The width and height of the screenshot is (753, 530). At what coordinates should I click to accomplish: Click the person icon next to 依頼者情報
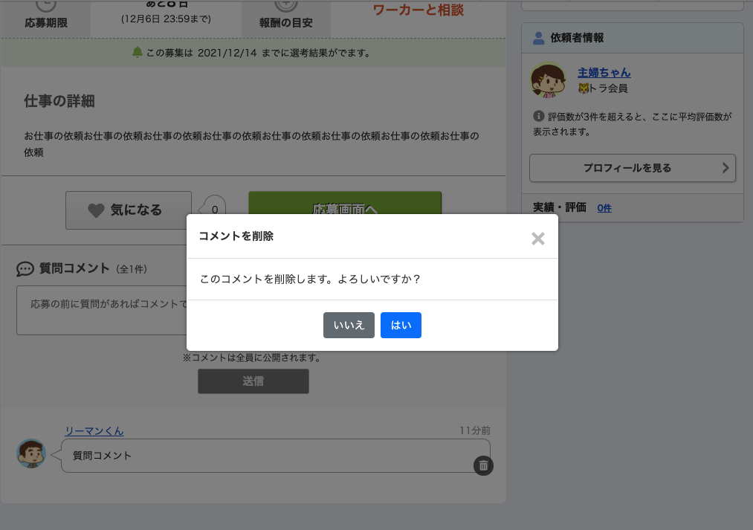click(x=539, y=38)
